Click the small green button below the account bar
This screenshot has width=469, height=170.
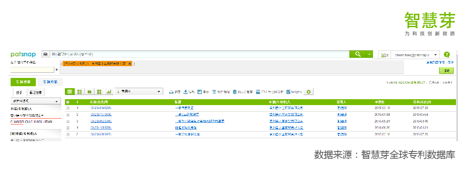click(x=446, y=70)
